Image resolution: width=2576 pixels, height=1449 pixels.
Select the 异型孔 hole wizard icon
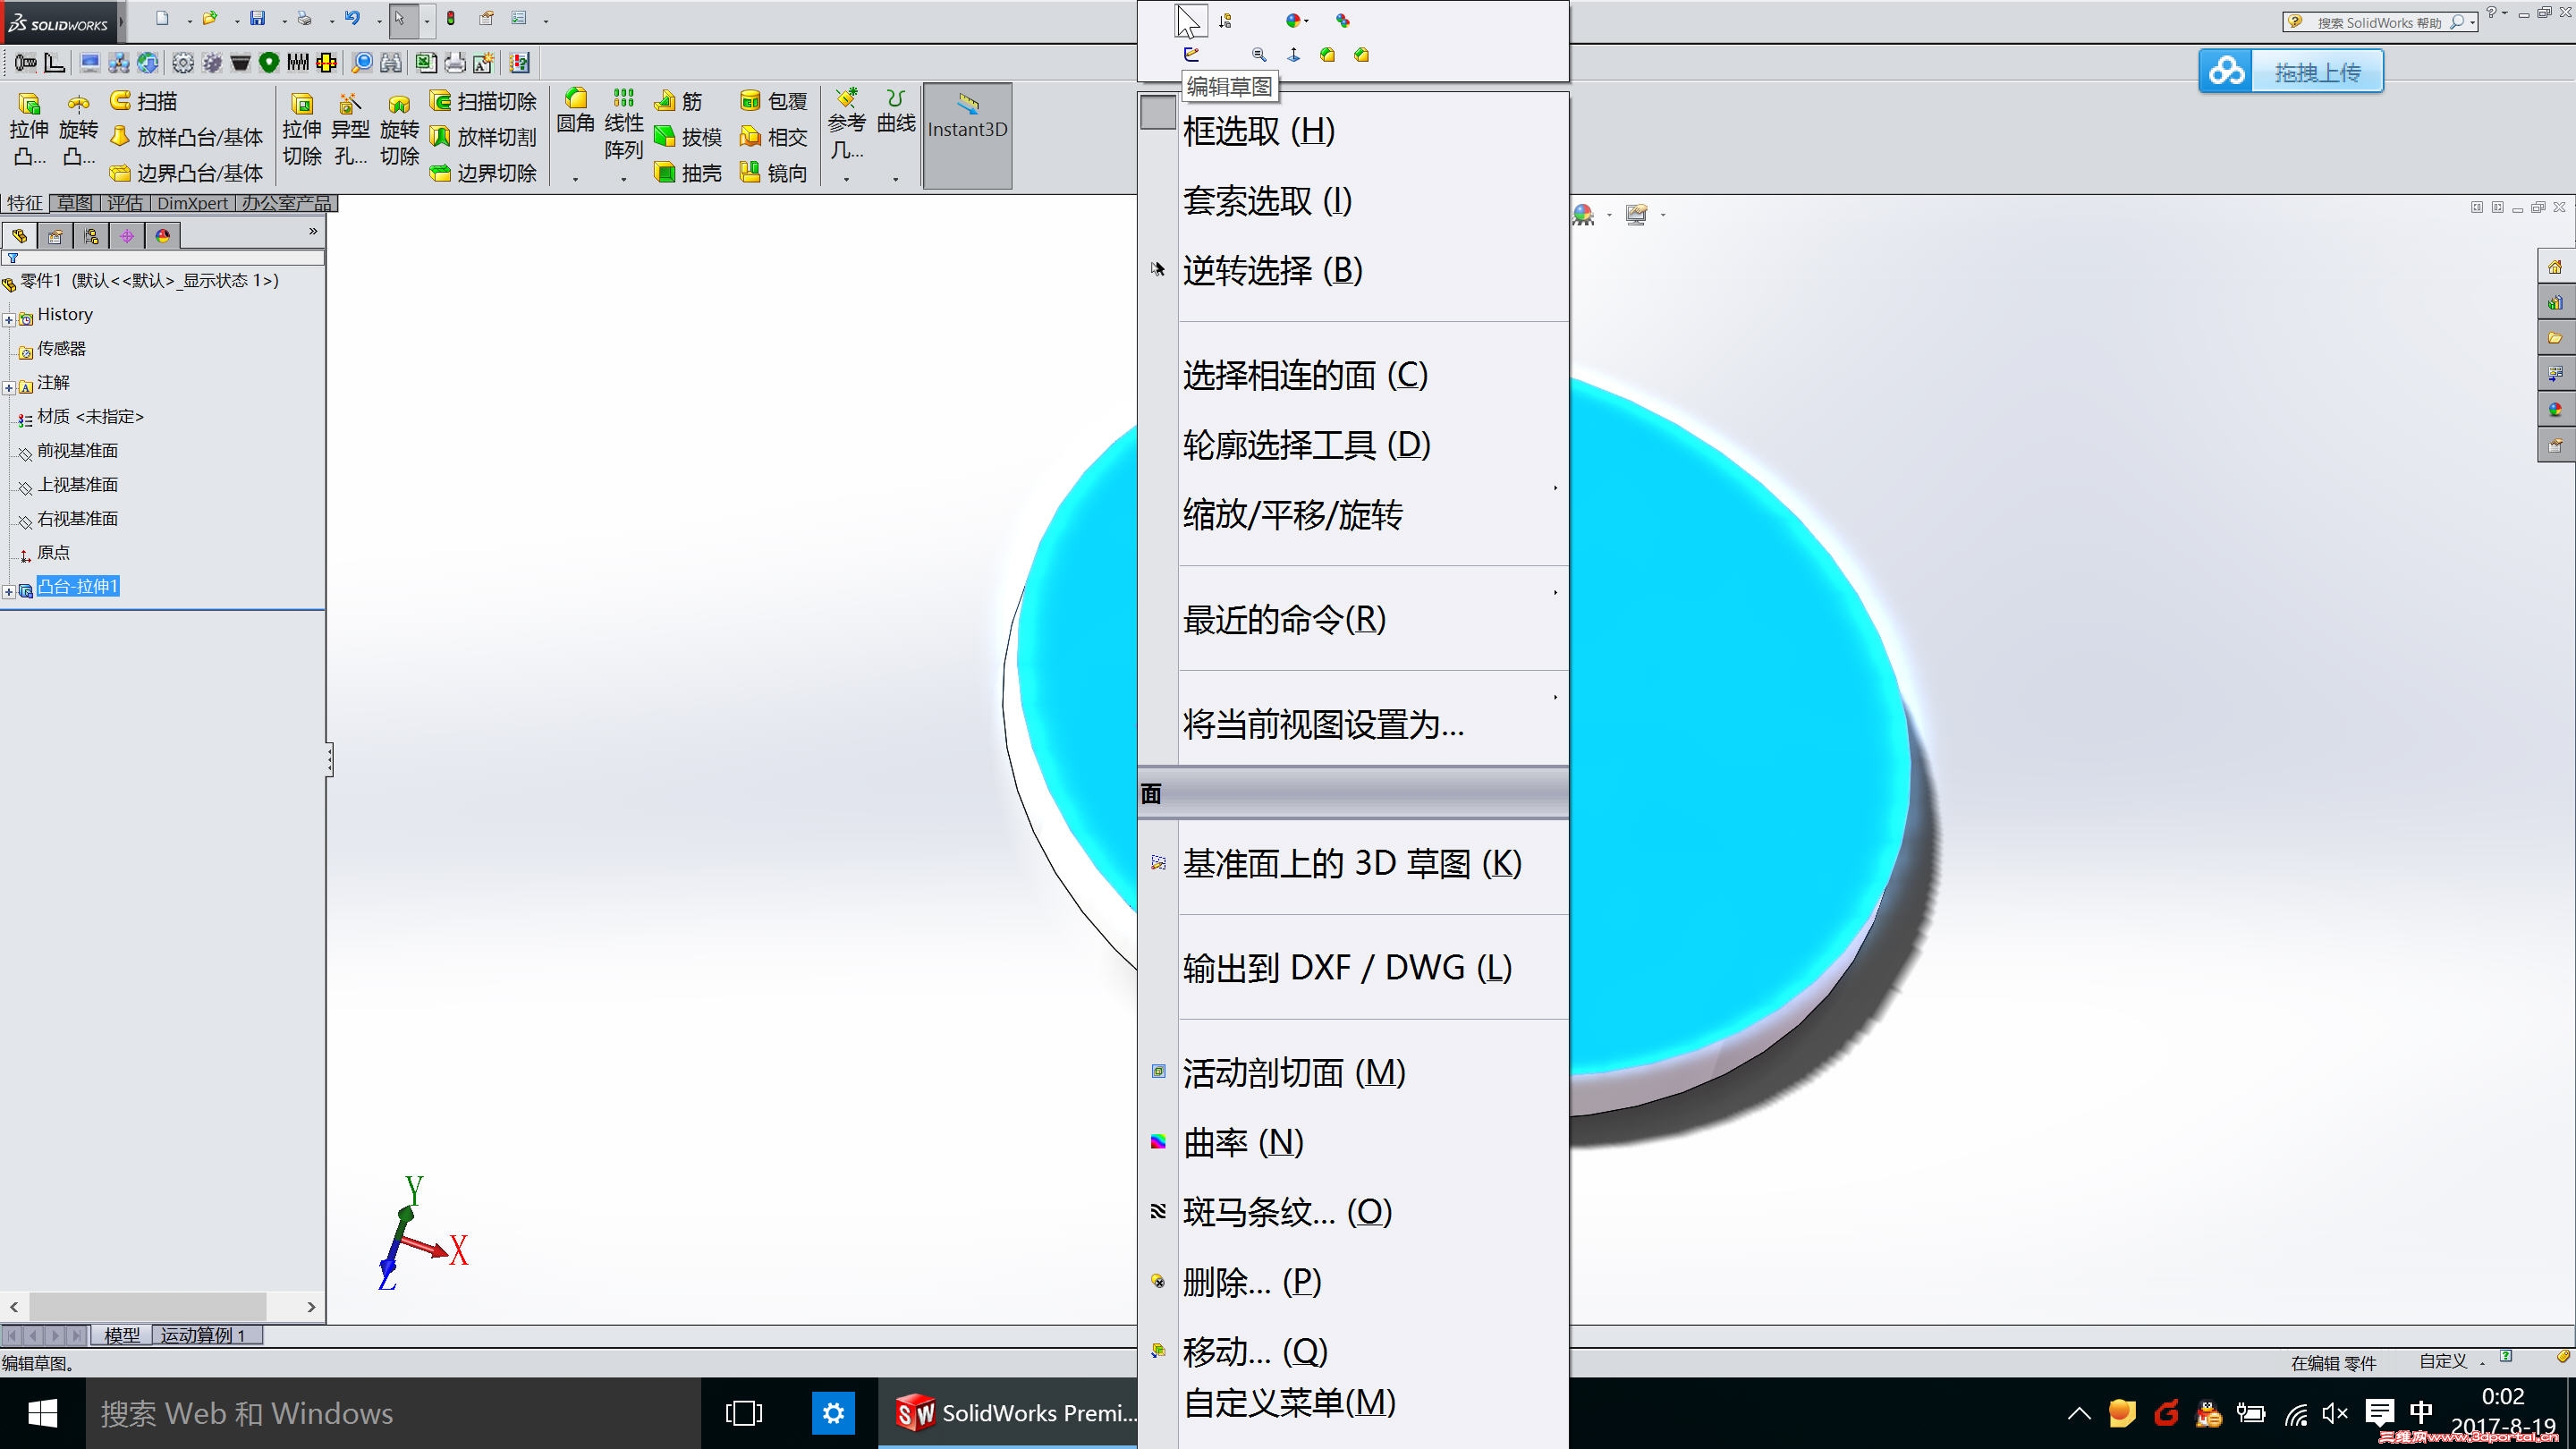(x=350, y=104)
